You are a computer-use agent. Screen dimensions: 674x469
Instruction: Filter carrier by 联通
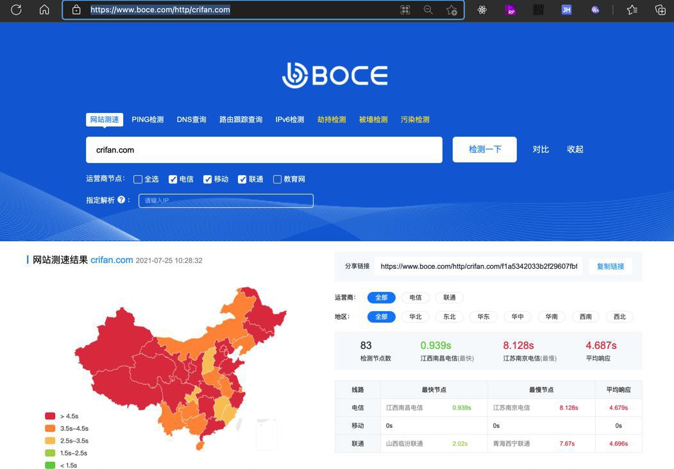pyautogui.click(x=449, y=298)
